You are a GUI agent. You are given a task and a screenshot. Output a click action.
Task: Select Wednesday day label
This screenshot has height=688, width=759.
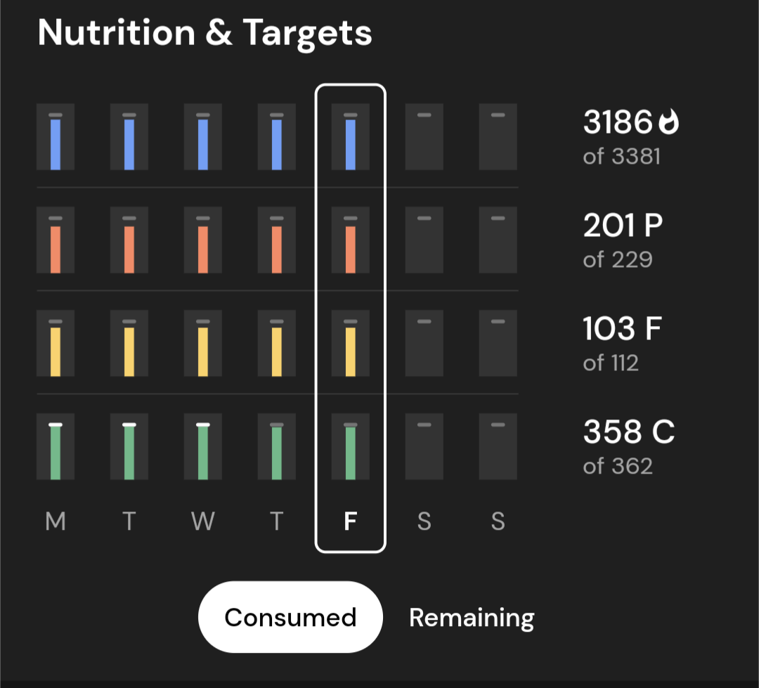coord(203,521)
